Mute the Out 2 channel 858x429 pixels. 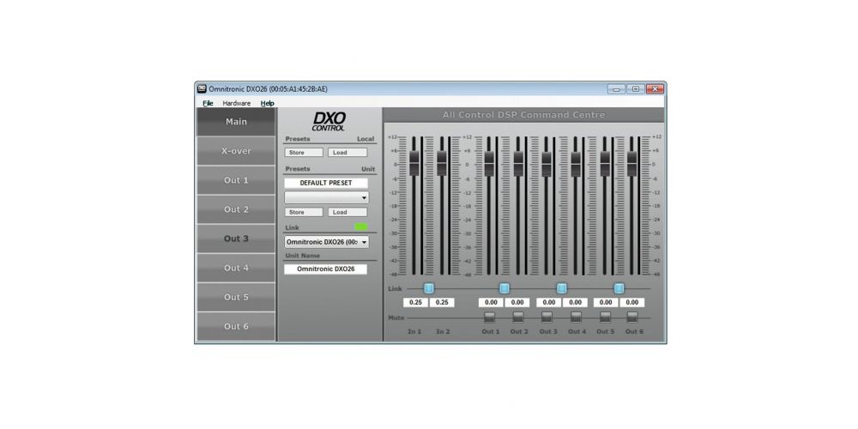pos(518,317)
